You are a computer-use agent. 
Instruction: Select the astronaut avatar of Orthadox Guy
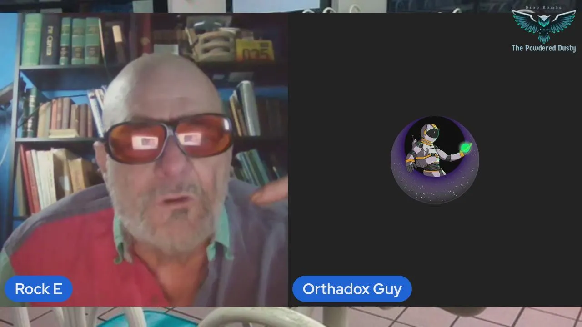(435, 160)
